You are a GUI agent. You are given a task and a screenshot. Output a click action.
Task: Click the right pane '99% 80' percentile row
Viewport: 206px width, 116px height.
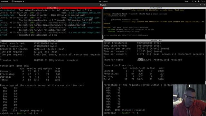[x=113, y=107]
